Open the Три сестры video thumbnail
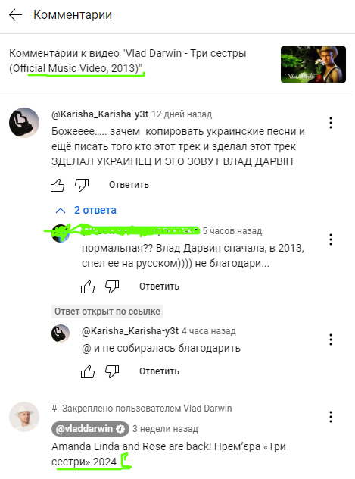This screenshot has height=479, width=355. 313,64
